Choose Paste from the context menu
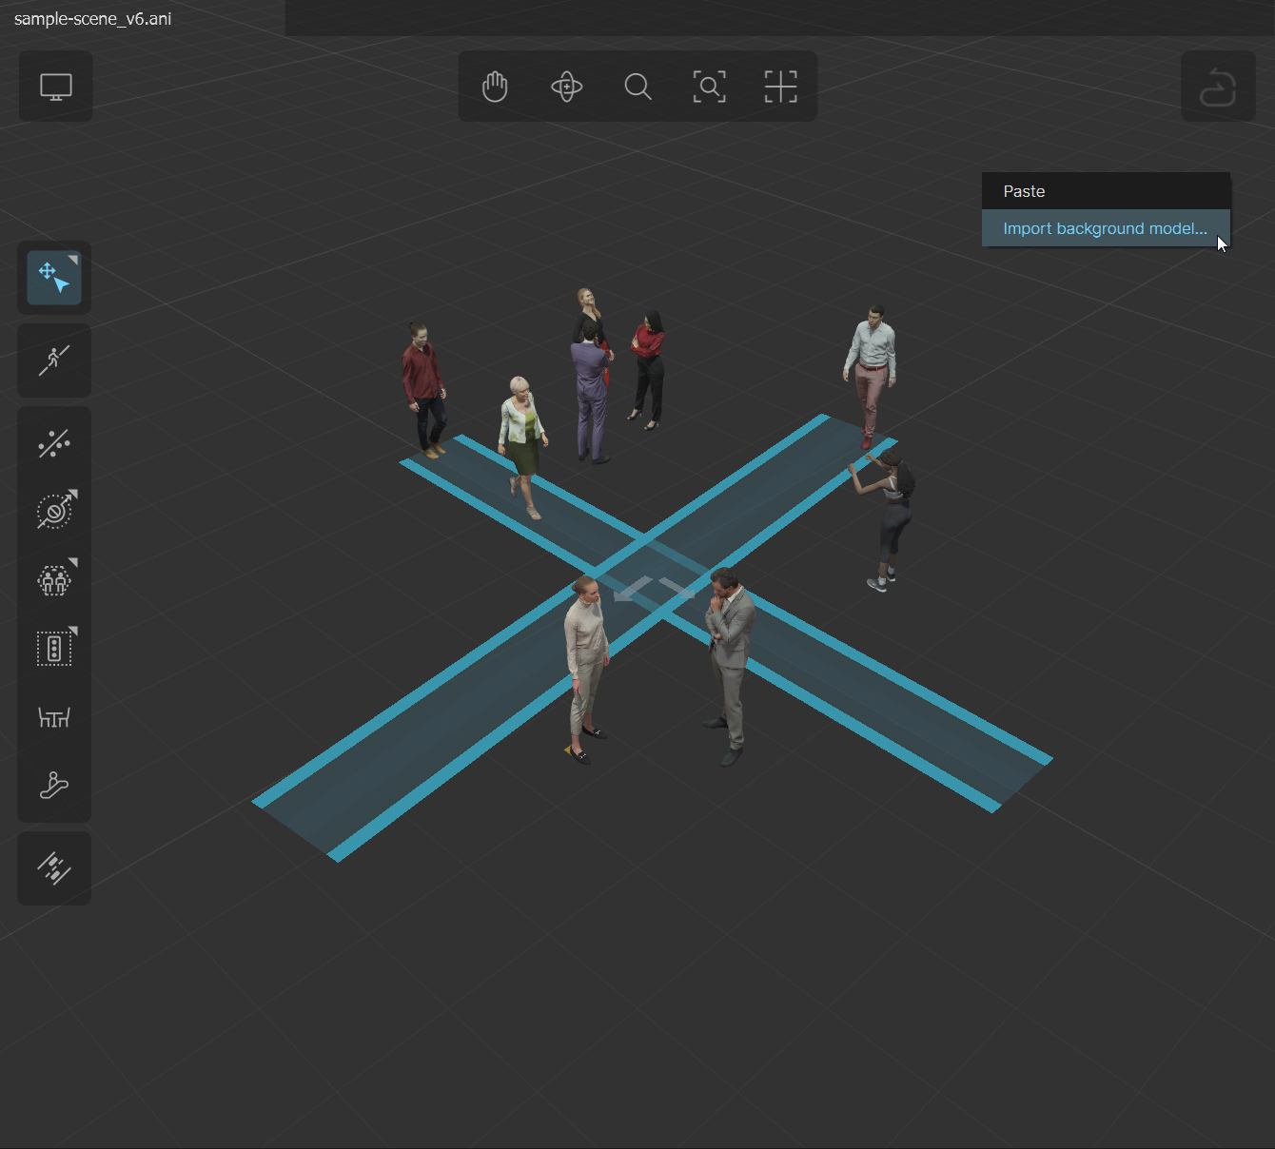 coord(1106,191)
